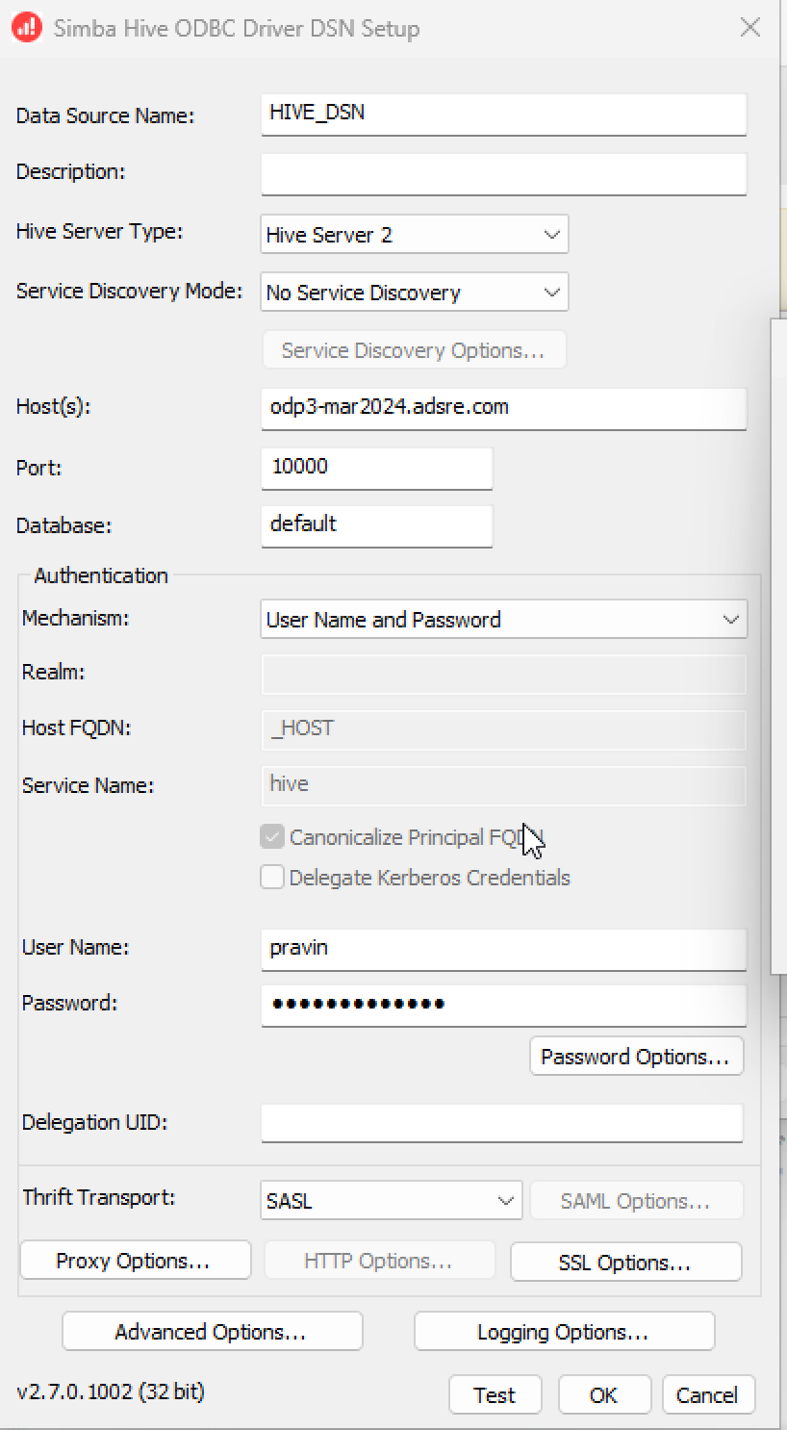This screenshot has width=787, height=1430.
Task: Expand the Service Discovery Mode dropdown
Action: coord(415,293)
